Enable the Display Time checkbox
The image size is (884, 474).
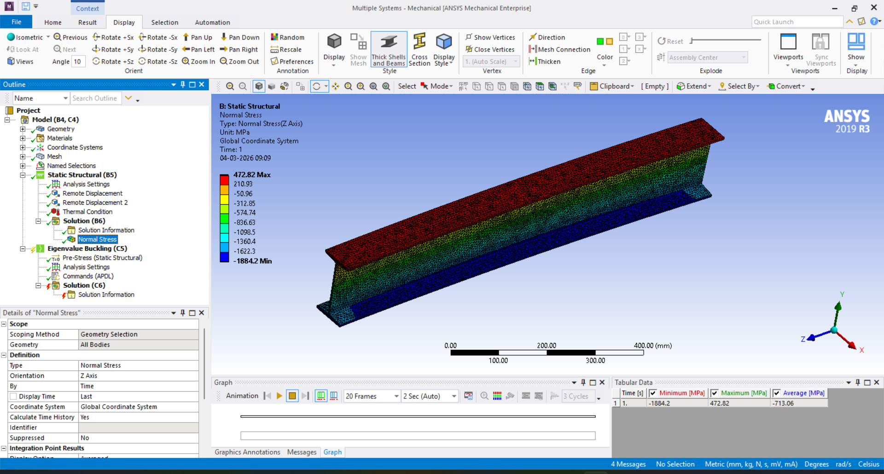coord(14,396)
